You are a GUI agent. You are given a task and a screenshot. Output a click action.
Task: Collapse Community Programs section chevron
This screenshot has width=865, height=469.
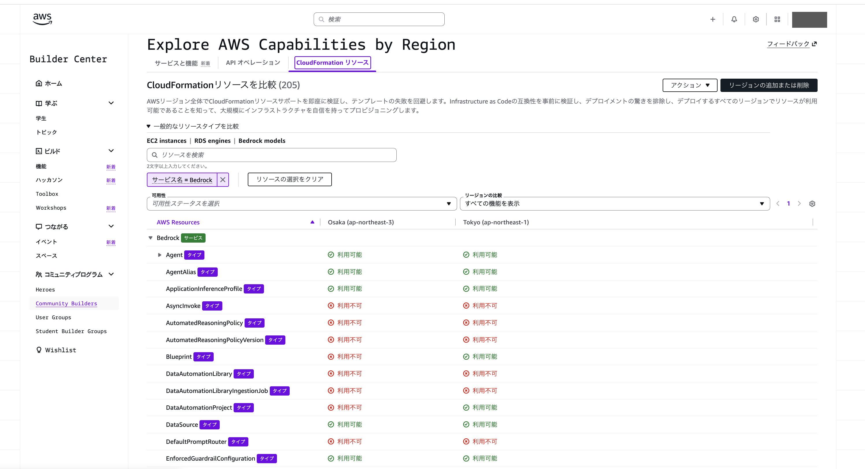click(111, 274)
